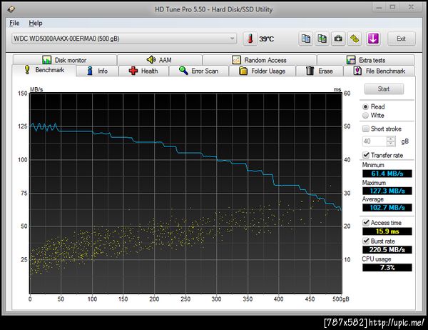
Task: Toggle the Burst rate checkbox
Action: [x=366, y=241]
